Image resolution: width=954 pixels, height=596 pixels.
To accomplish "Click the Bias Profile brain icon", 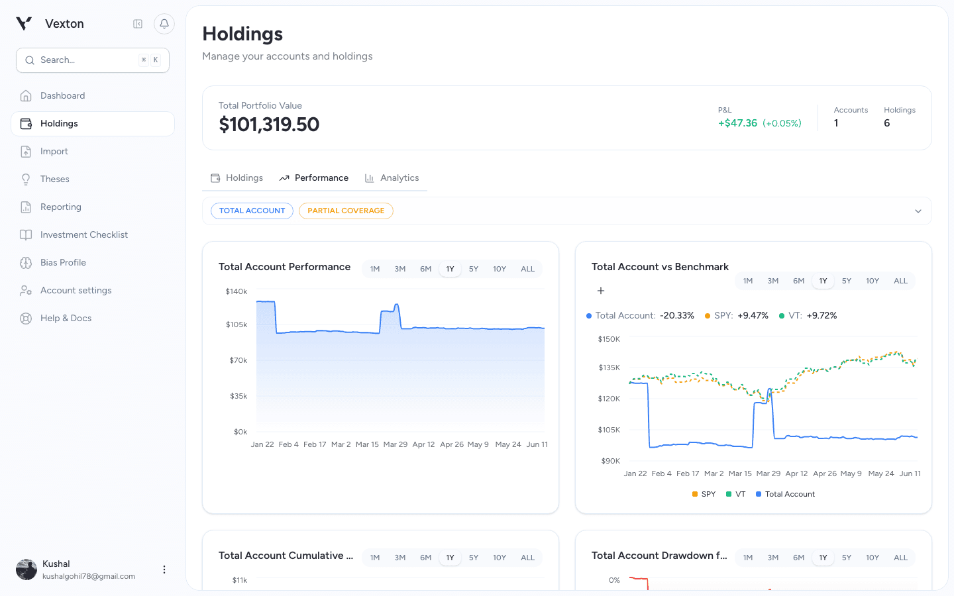I will 26,263.
